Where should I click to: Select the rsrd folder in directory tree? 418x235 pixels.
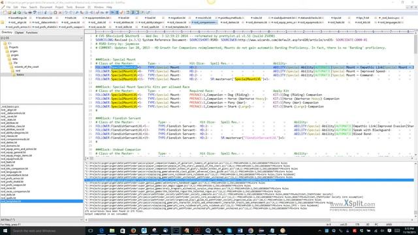(18, 70)
